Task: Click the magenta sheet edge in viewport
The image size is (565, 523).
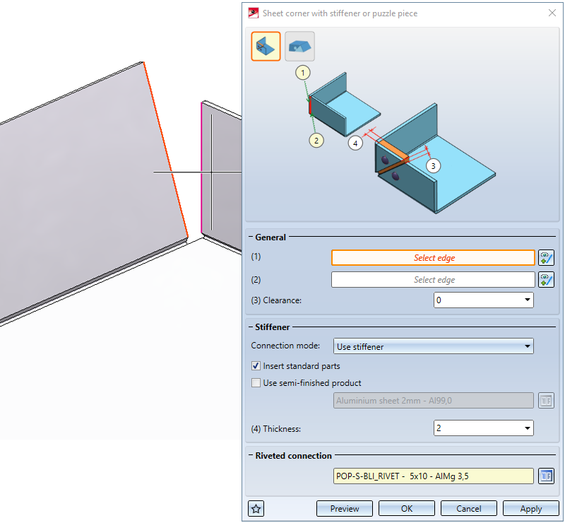Action: [x=201, y=168]
